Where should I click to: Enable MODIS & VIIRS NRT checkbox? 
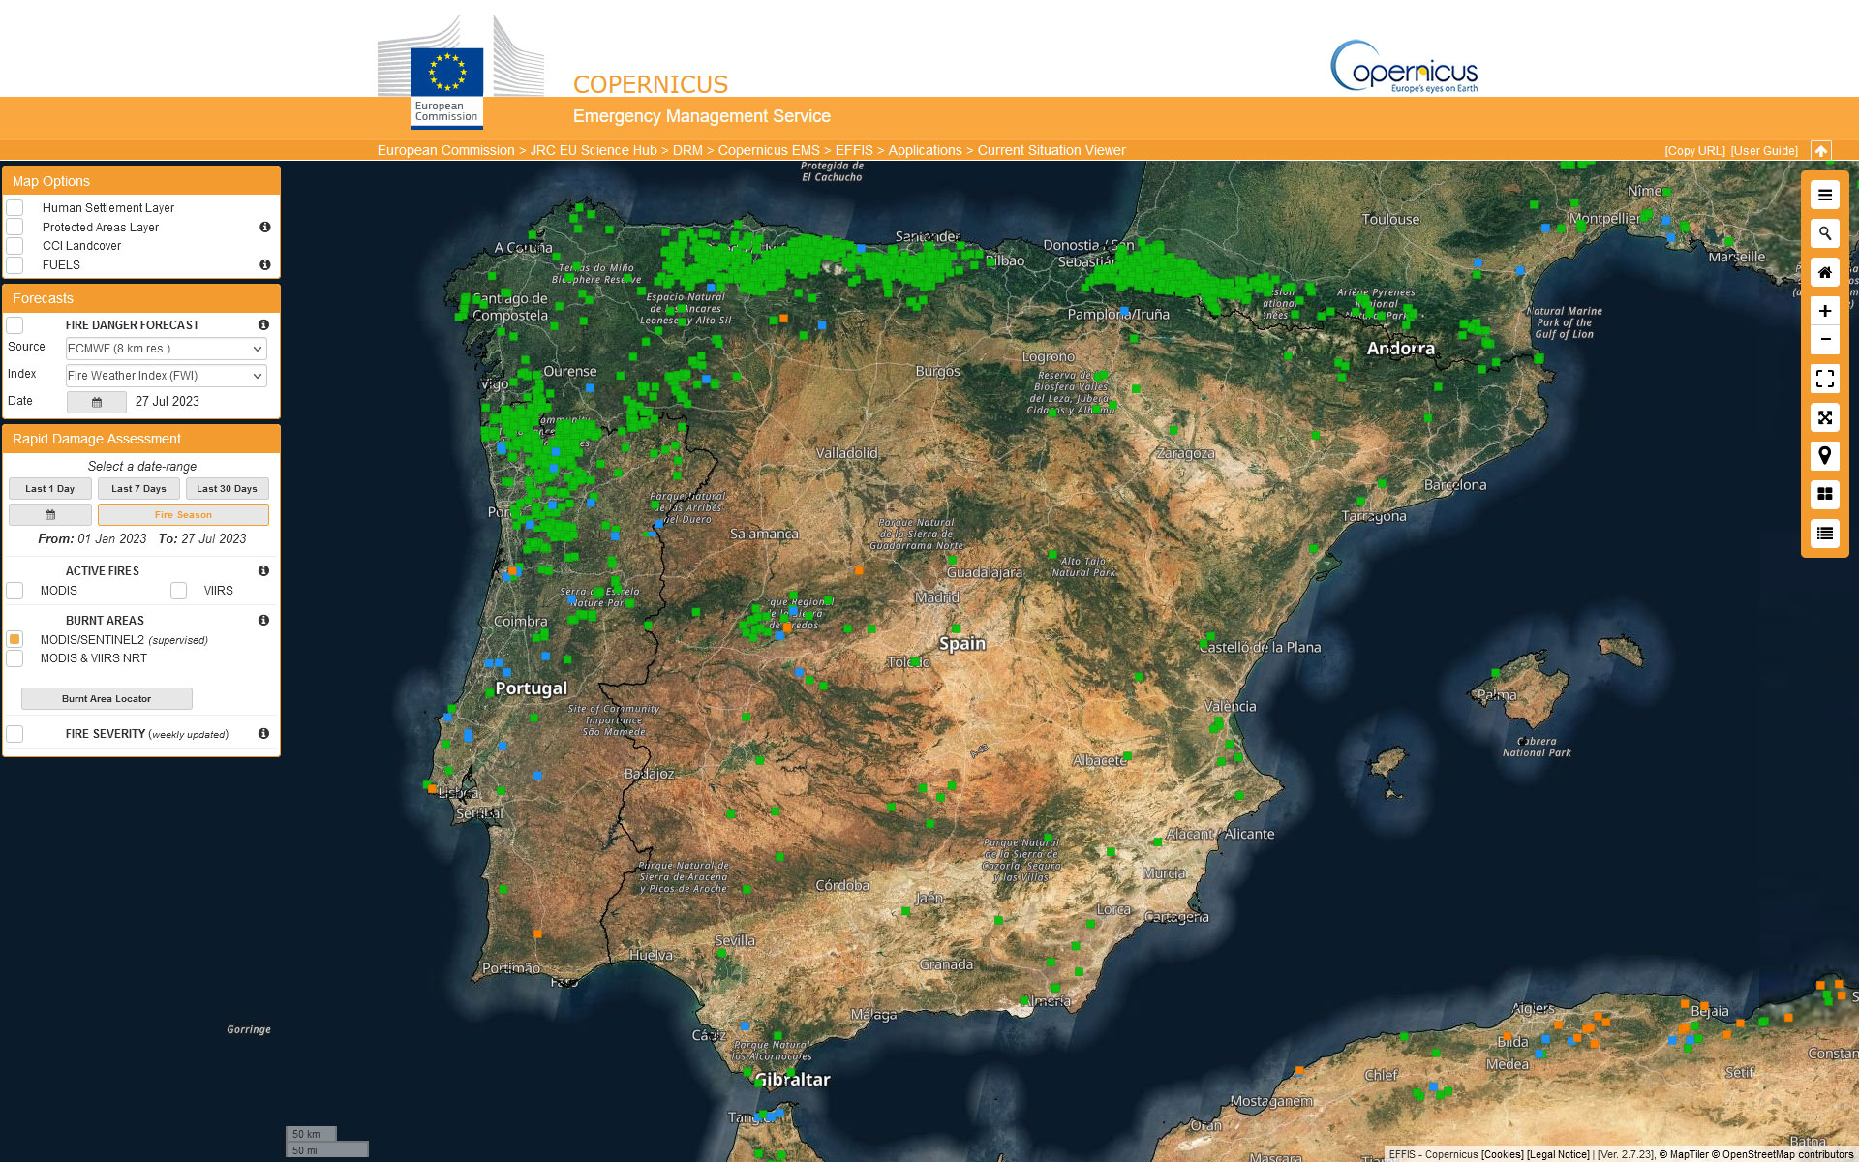[x=15, y=658]
